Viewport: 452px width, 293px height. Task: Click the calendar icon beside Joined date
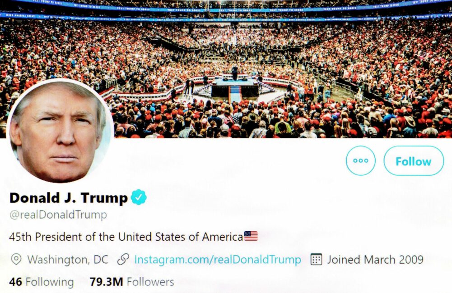[316, 259]
